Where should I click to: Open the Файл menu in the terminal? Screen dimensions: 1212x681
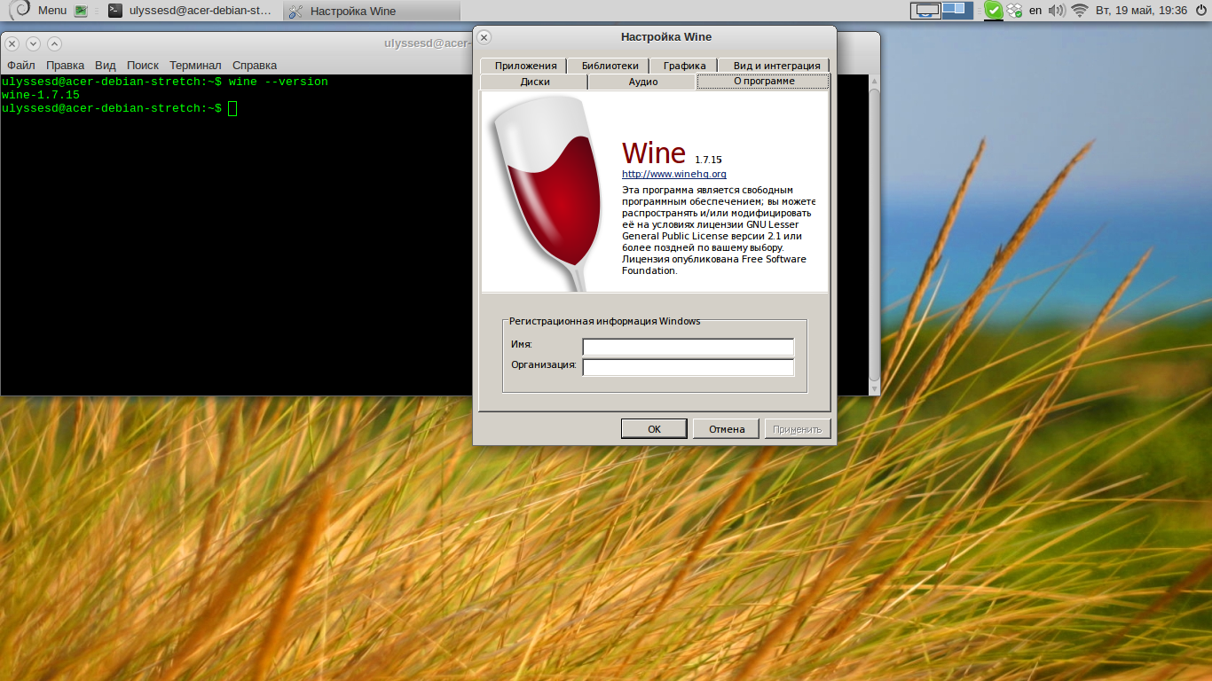[x=20, y=65]
